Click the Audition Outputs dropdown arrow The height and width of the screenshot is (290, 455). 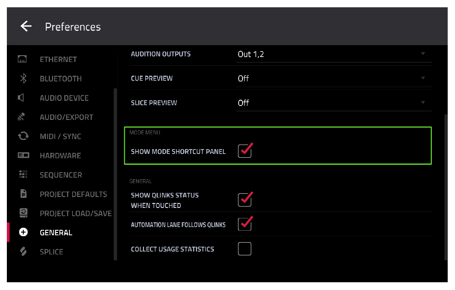[423, 54]
